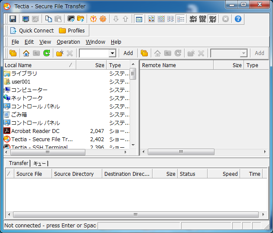Image resolution: width=273 pixels, height=233 pixels.
Task: Select ごみ箱 recycle bin entry
Action: point(66,115)
